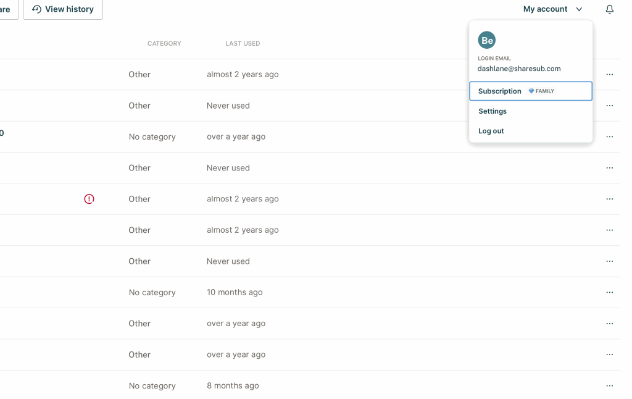Open more actions for the row with the warning alert
632x399 pixels.
(609, 199)
